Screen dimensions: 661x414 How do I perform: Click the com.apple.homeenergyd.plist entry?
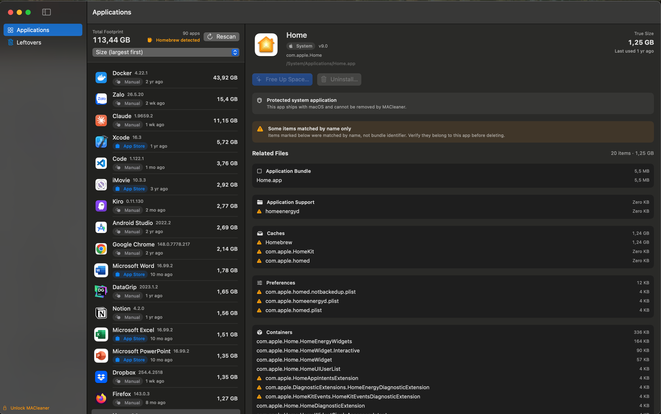click(453, 301)
